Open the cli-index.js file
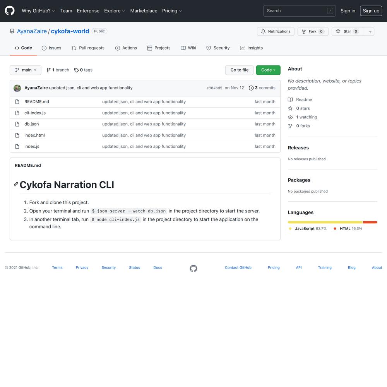This screenshot has width=387, height=387. click(35, 113)
